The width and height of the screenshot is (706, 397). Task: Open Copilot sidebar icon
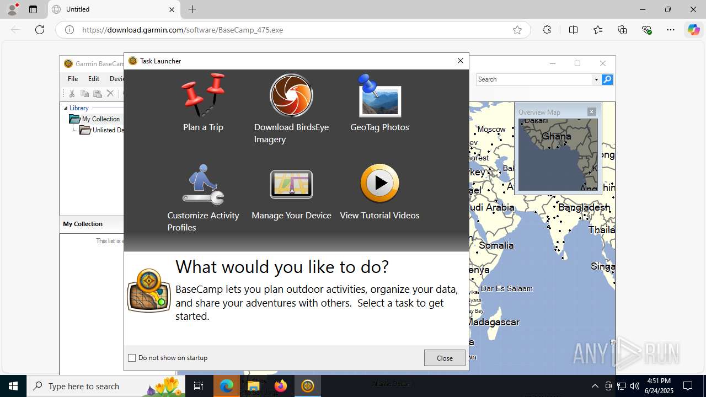click(x=693, y=30)
